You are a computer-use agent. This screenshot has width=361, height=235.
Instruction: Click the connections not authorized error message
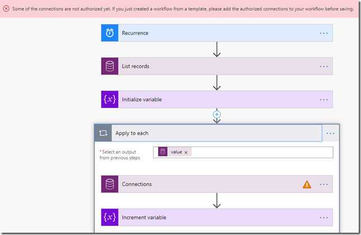183,9
